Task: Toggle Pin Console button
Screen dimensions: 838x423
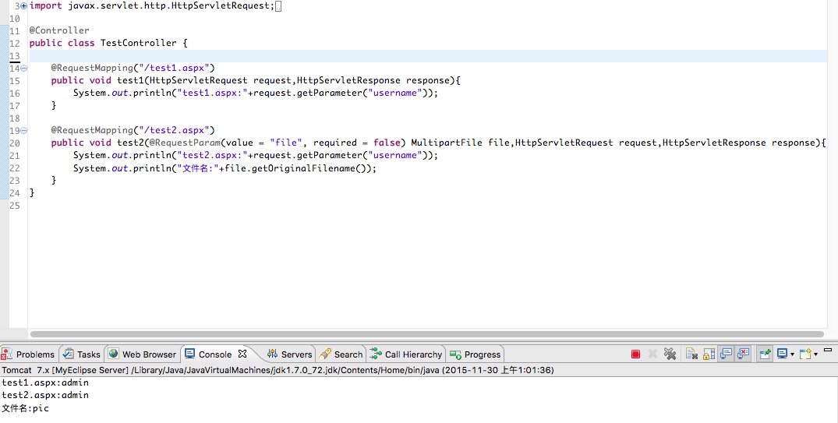Action: point(765,354)
